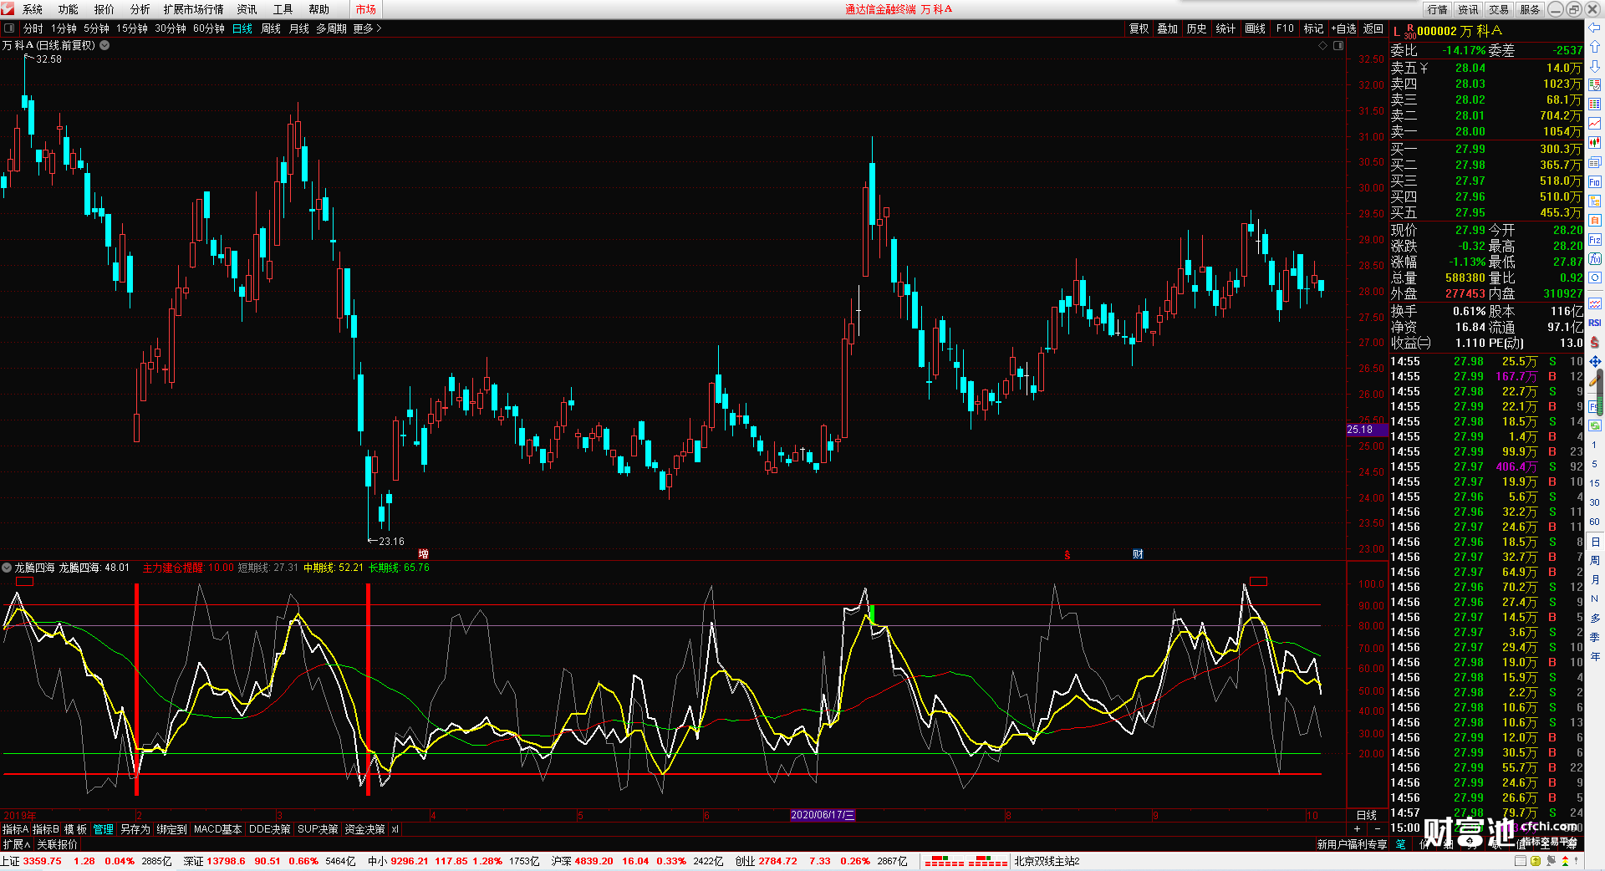Screen dimensions: 1605x871
Task: Select the pencil drawing tool icon
Action: [x=1595, y=380]
